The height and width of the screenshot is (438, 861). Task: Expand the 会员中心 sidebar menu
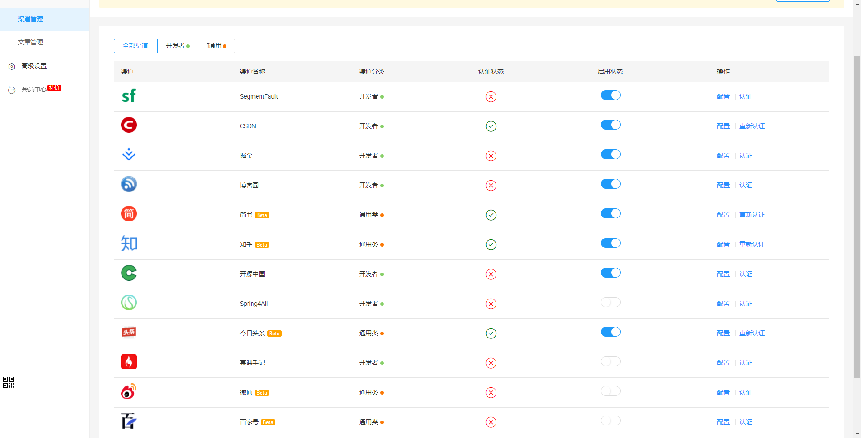pos(34,89)
